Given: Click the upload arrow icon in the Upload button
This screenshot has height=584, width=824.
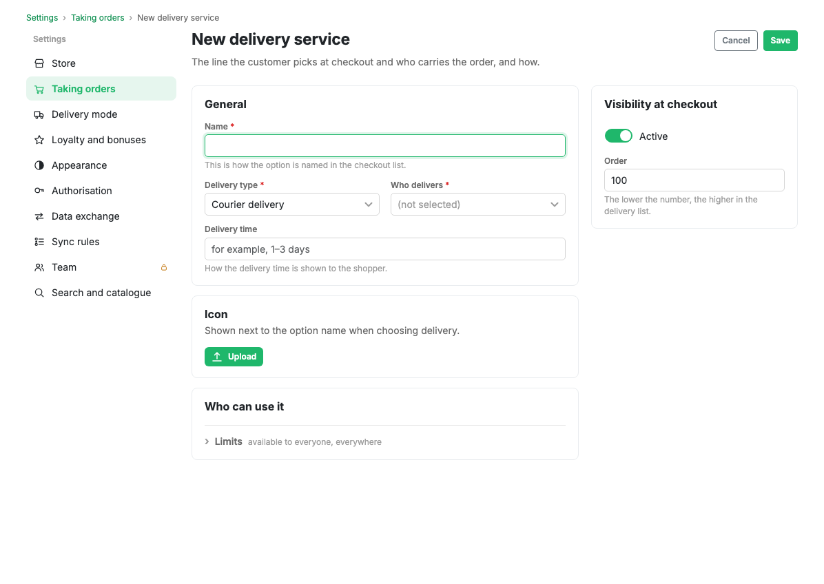Looking at the screenshot, I should (x=217, y=357).
